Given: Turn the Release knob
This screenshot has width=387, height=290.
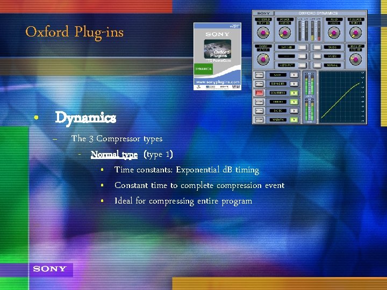Looking at the screenshot, I should pos(355,33).
